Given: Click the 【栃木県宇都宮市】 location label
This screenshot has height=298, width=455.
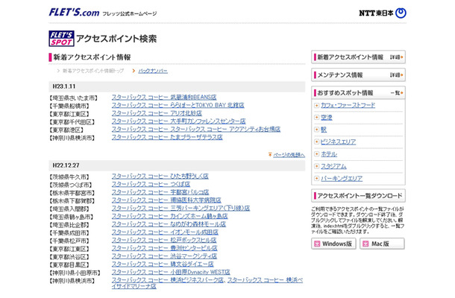Looking at the screenshot, I should pos(72,193).
